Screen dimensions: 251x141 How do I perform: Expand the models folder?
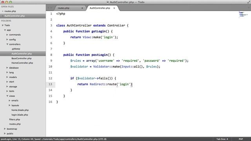tap(7, 77)
